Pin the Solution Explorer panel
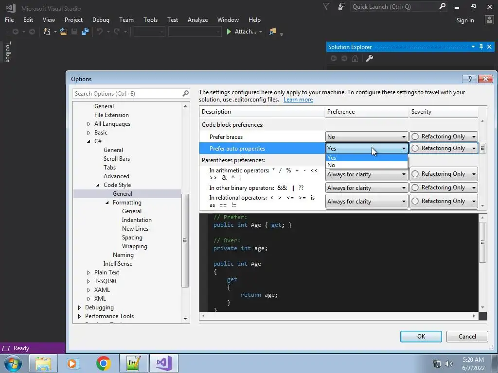498x373 pixels. click(x=481, y=47)
